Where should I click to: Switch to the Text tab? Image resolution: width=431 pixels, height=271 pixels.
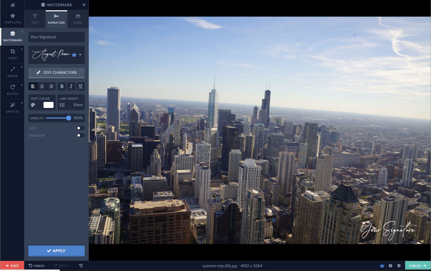(35, 19)
